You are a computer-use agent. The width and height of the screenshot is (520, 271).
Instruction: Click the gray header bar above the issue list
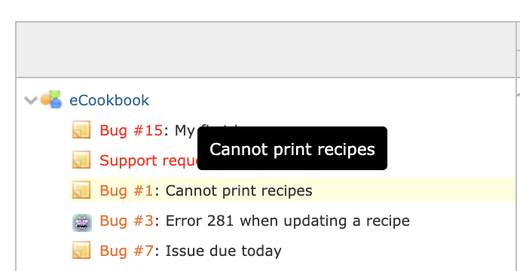[x=266, y=50]
